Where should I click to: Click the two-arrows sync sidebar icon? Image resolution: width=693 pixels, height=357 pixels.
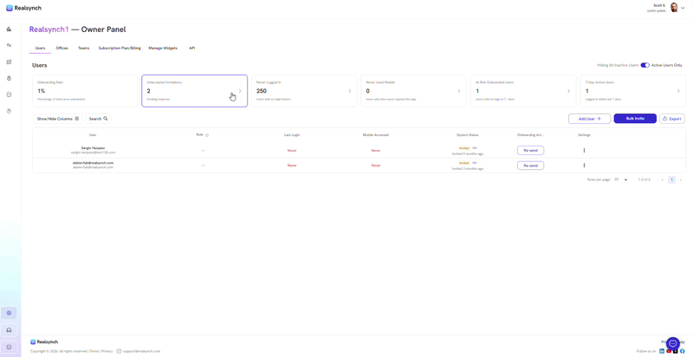coord(9,46)
